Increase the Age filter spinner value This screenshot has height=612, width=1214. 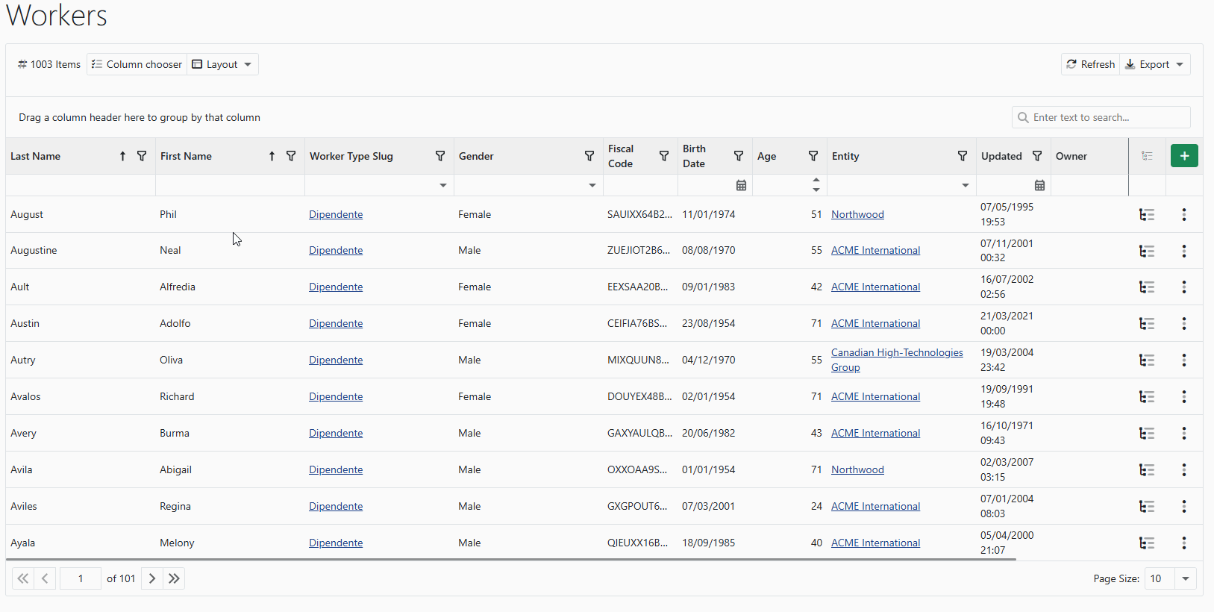coord(816,180)
